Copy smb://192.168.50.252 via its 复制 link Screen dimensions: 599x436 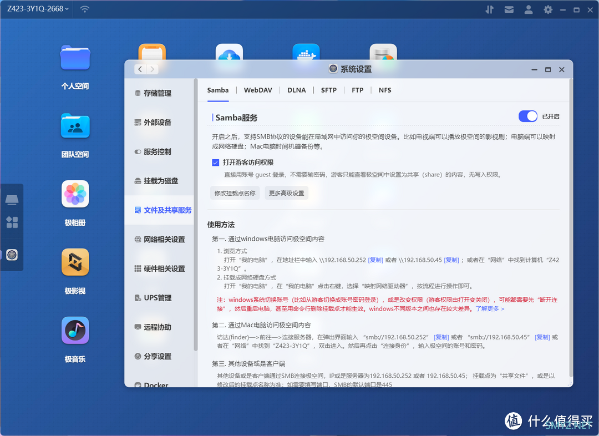tap(441, 337)
